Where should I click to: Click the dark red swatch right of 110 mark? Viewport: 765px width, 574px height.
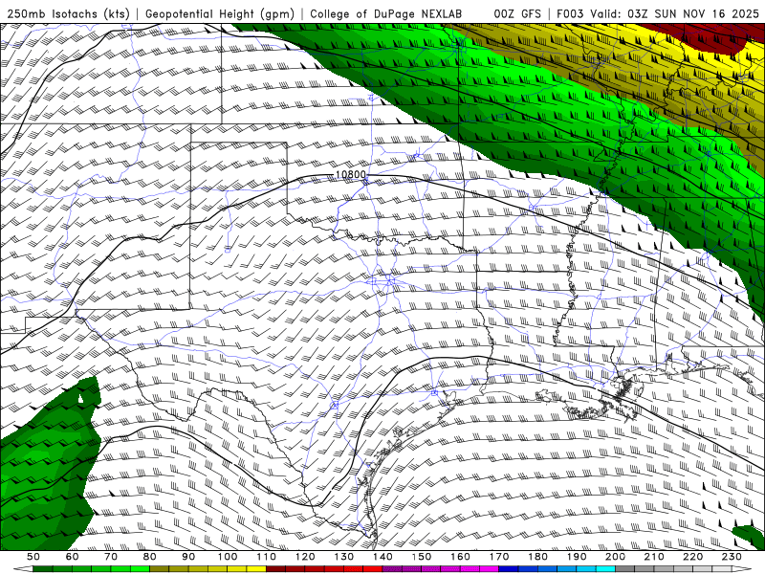pos(276,569)
